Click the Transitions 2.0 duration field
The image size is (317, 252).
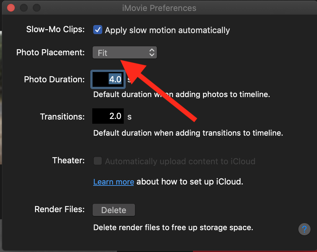click(x=108, y=116)
